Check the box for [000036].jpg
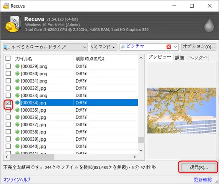 click(8, 117)
